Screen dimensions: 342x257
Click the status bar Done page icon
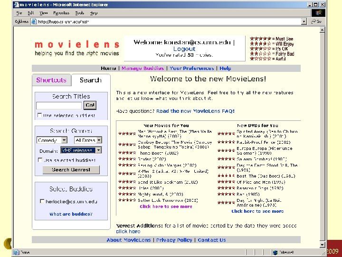pos(16,252)
